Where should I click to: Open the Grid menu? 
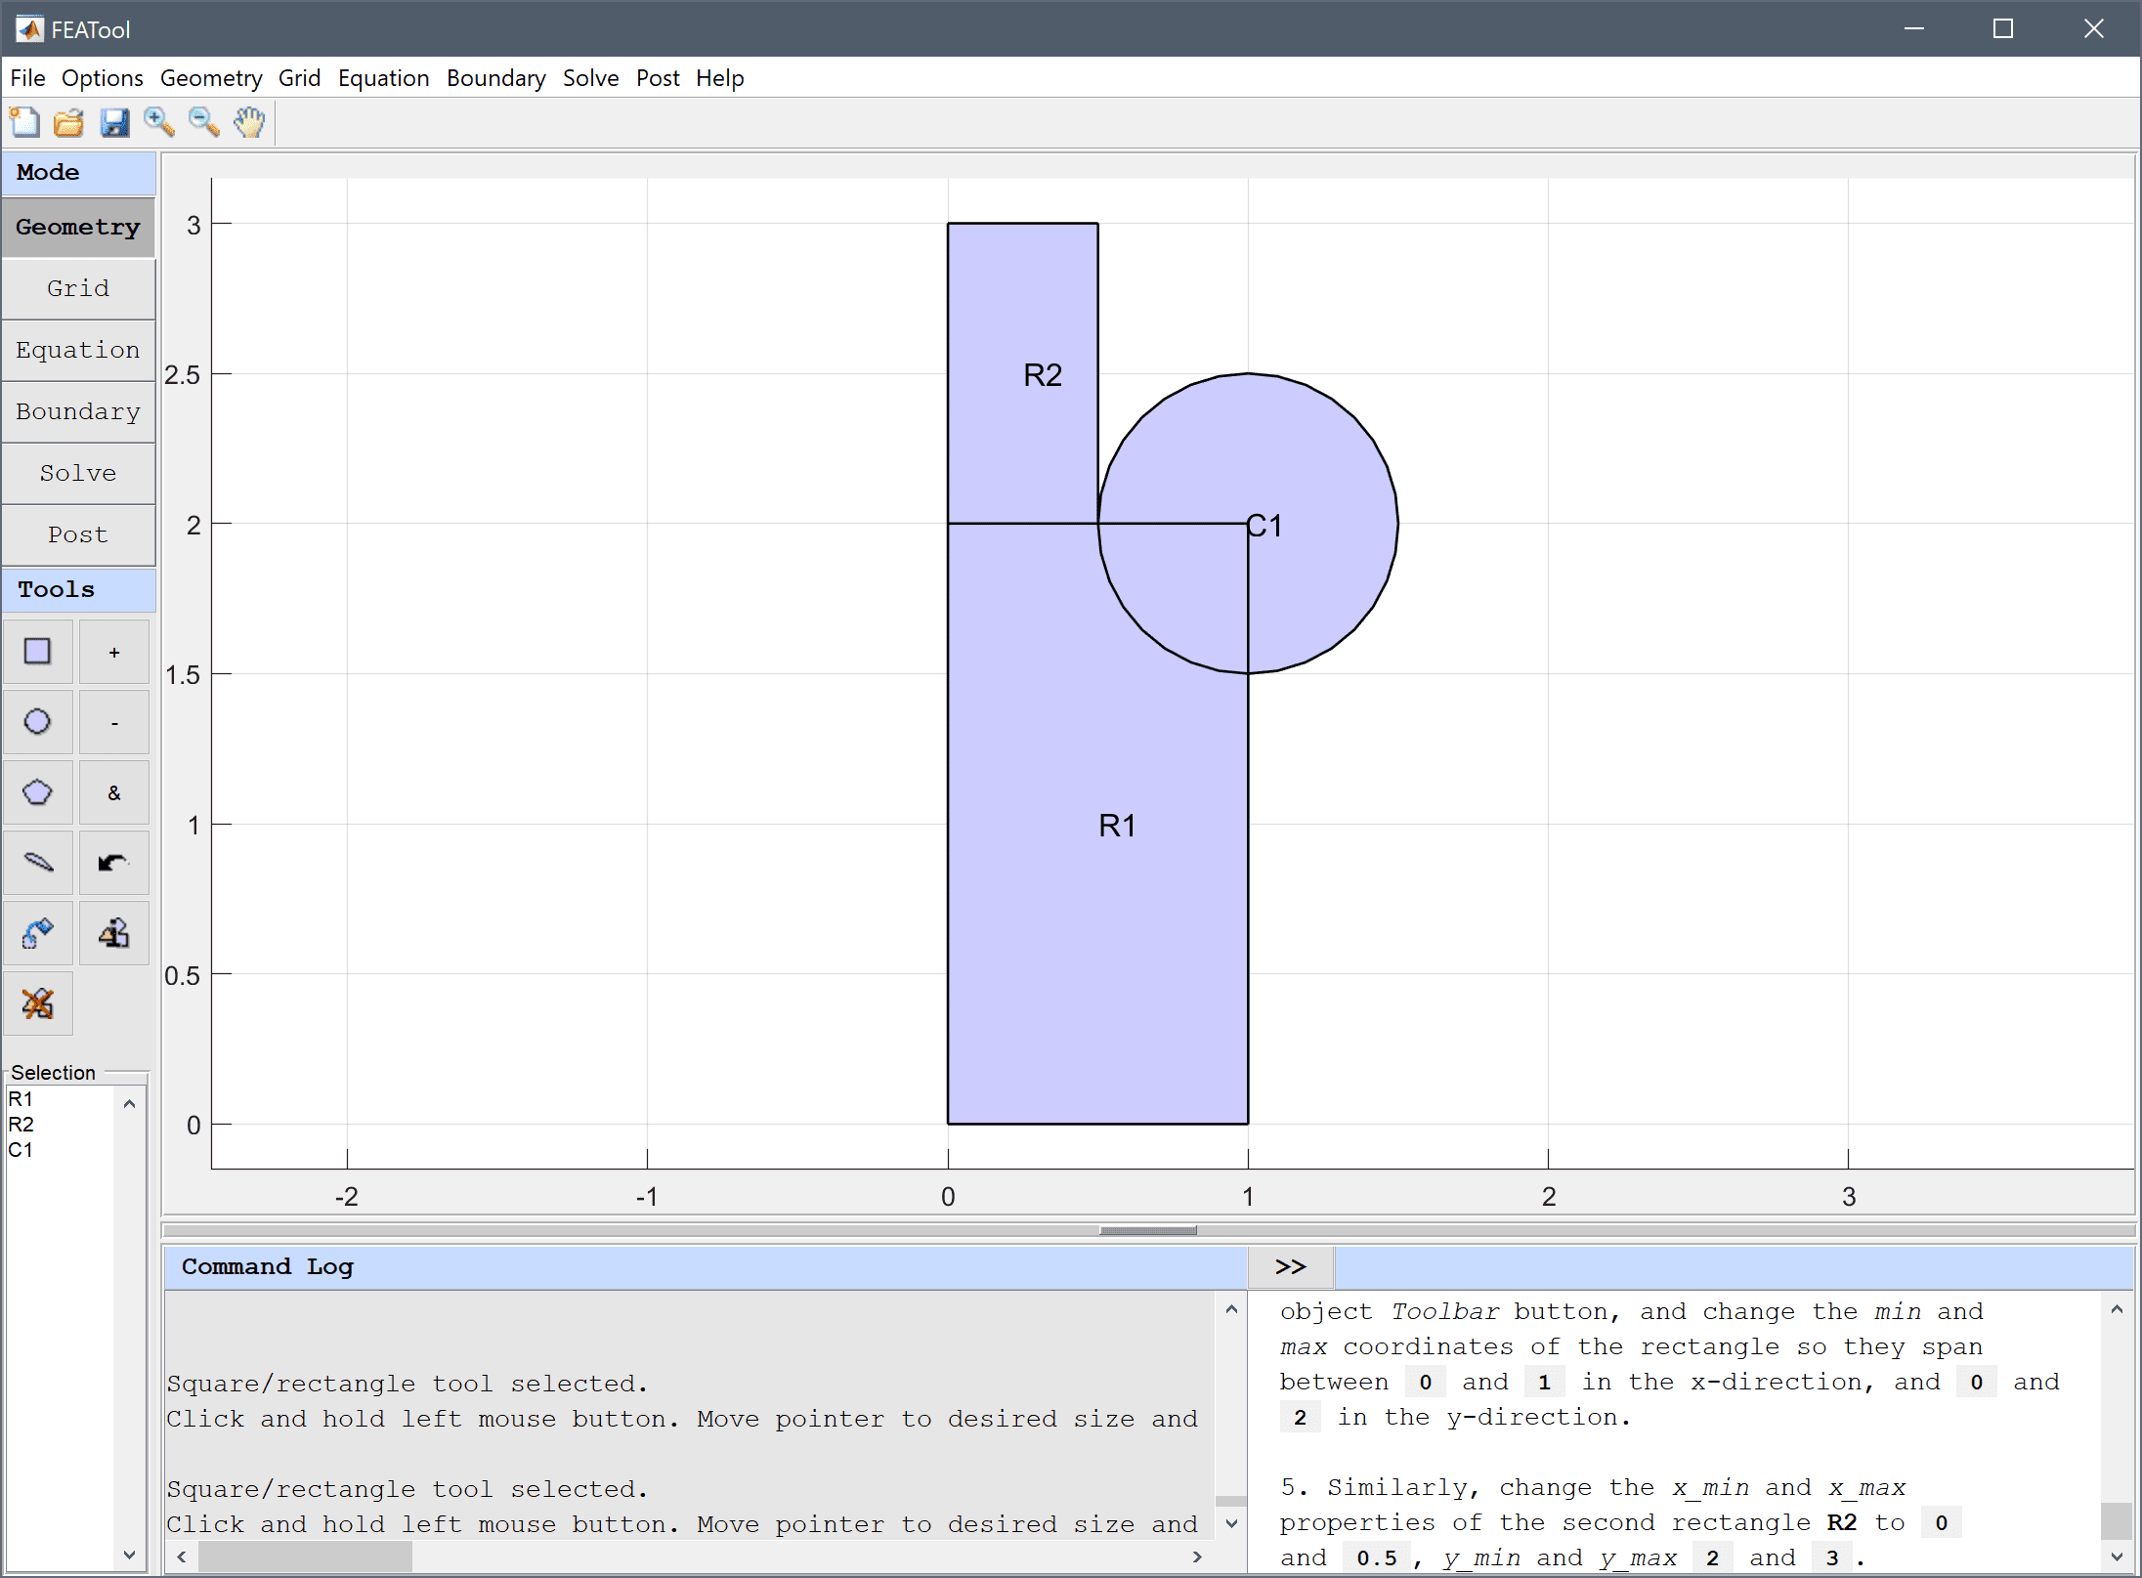[x=299, y=78]
